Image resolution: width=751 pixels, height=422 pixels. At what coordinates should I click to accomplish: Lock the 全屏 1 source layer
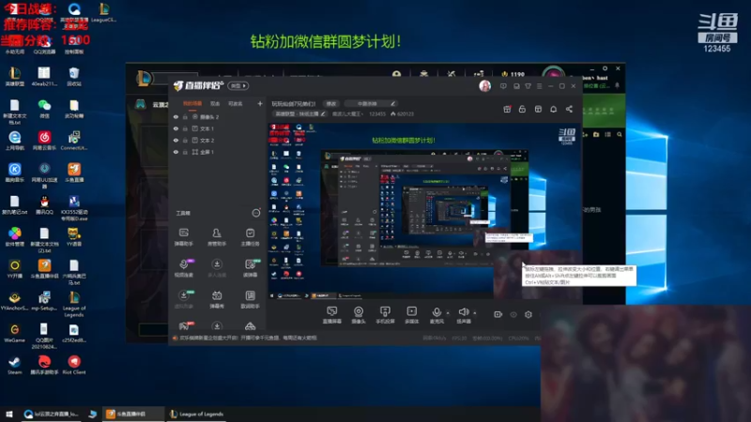pyautogui.click(x=185, y=152)
